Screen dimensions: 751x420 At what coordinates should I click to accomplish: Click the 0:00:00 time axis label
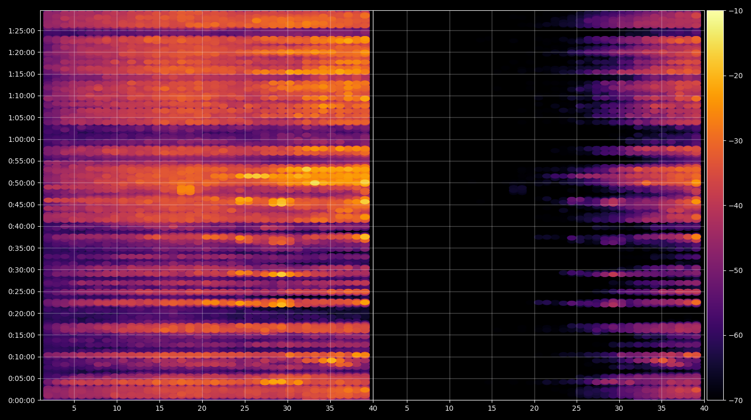[x=22, y=400]
